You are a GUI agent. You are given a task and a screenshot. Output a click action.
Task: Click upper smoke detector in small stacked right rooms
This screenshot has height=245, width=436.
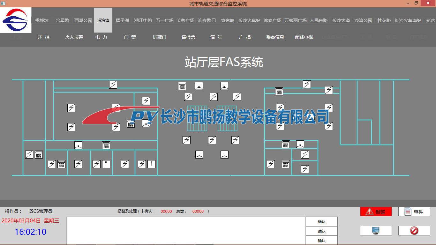point(305,155)
